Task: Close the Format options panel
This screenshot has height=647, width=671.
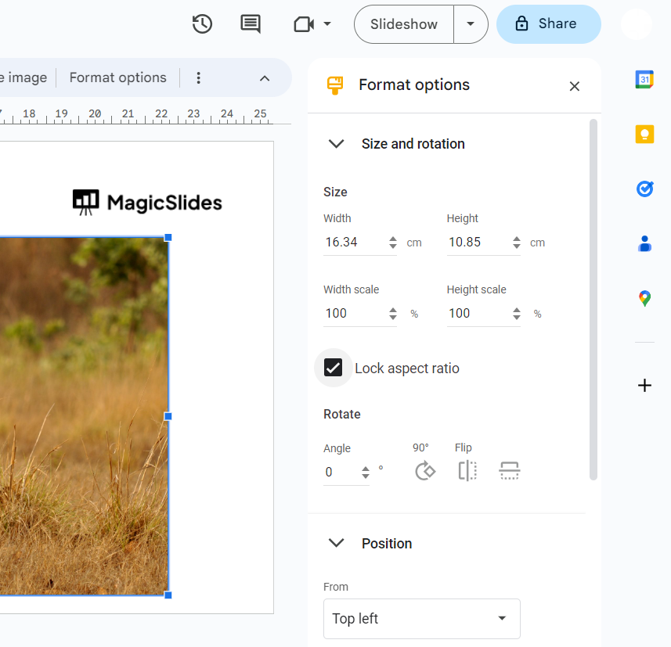Action: click(x=575, y=86)
